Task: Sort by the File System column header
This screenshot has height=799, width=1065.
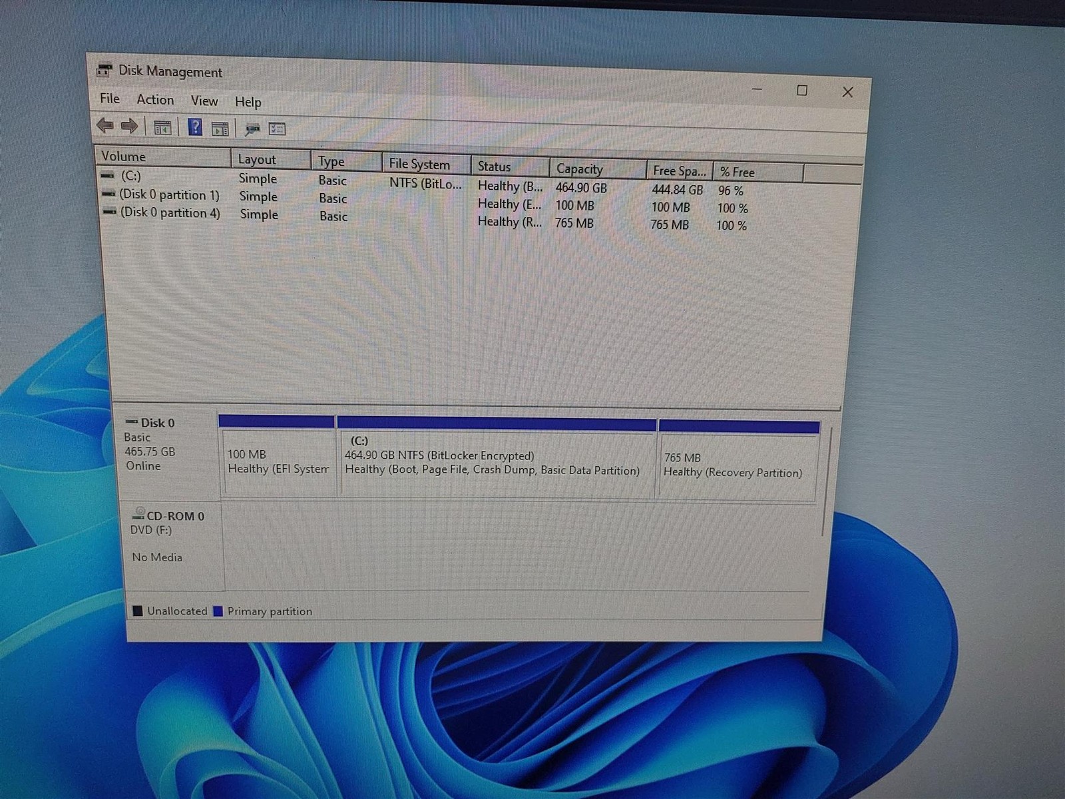Action: [427, 164]
